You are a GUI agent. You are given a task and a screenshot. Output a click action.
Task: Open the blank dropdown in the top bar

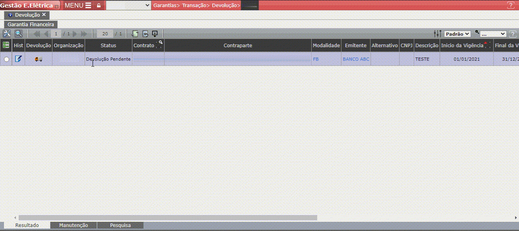(128, 5)
